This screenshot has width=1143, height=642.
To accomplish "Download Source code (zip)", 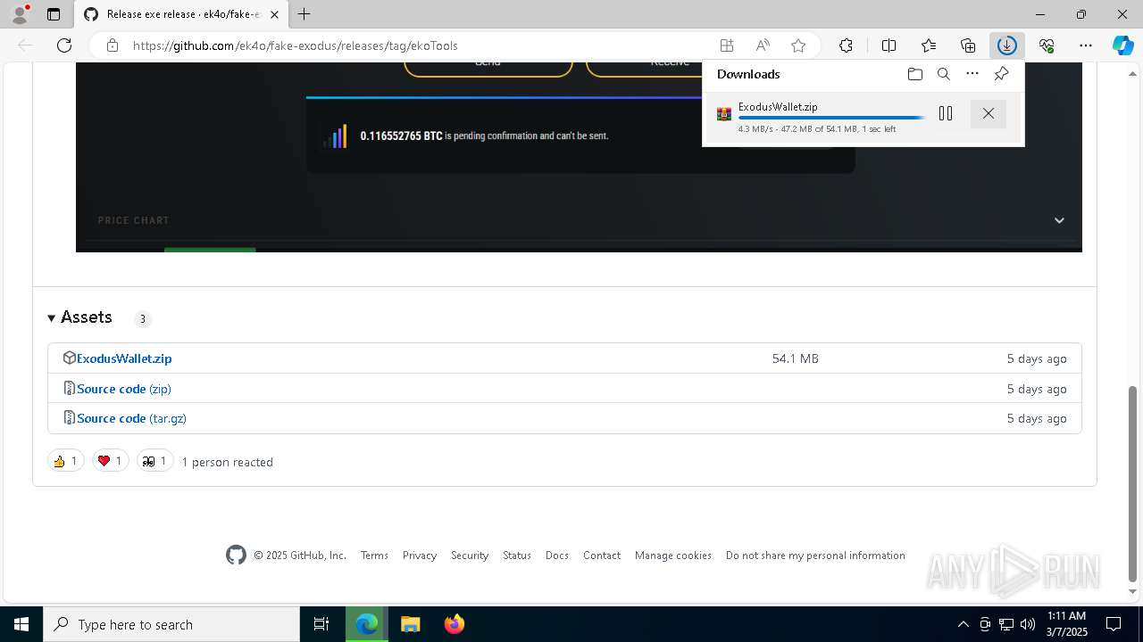I will point(124,389).
